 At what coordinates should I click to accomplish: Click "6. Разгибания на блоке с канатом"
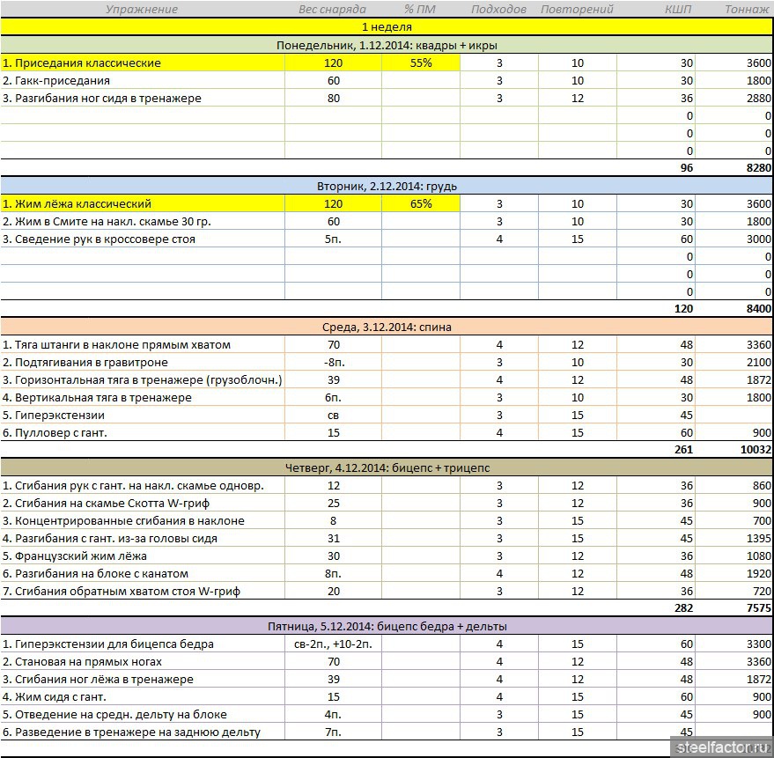(143, 573)
